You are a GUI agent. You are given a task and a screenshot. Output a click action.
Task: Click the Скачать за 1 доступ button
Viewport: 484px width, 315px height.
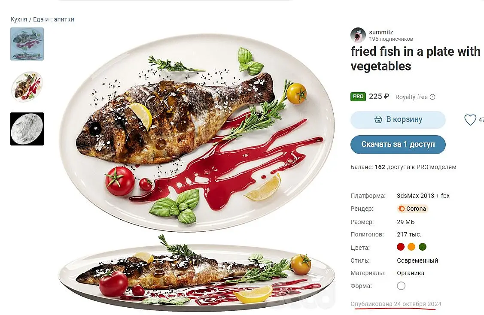[398, 144]
